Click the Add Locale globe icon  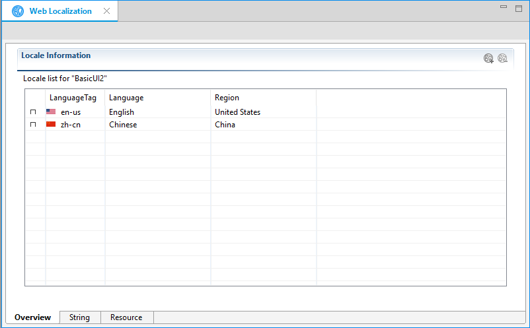(x=488, y=58)
